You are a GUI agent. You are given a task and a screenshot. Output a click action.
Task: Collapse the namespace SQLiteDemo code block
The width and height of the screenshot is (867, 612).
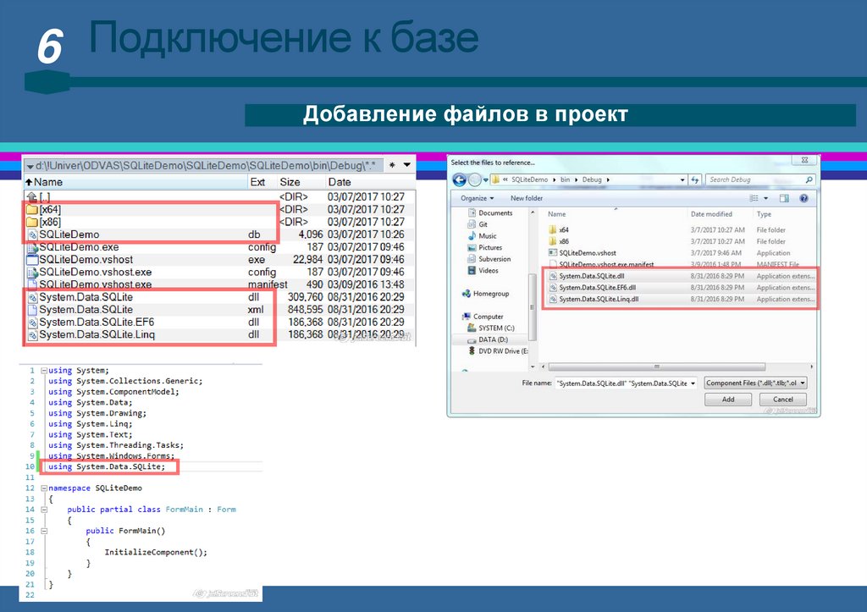(42, 488)
